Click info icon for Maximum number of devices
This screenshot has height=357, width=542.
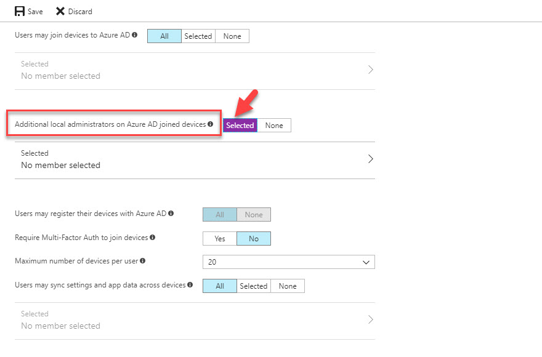coord(142,261)
